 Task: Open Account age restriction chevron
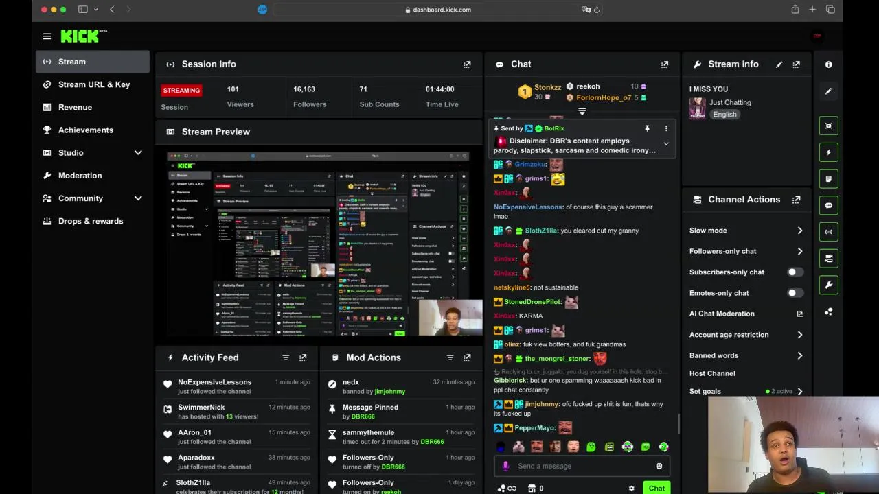[799, 335]
